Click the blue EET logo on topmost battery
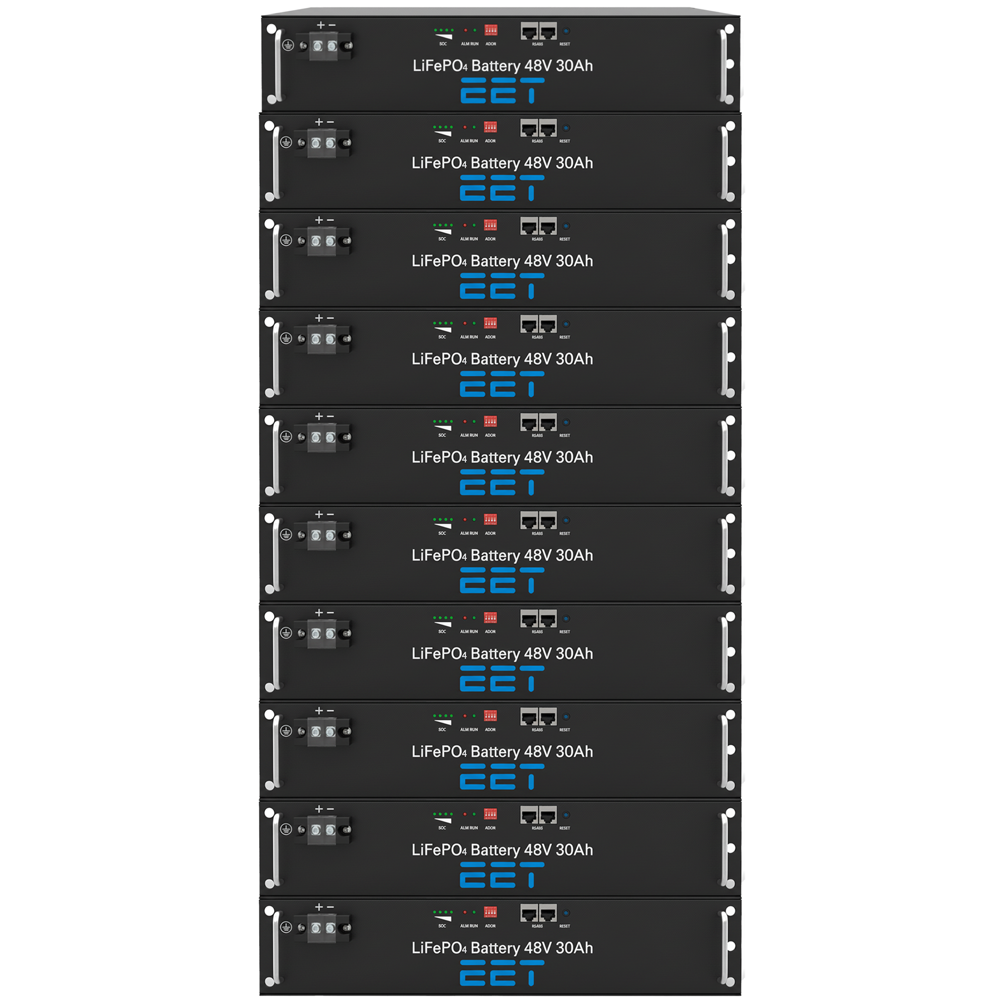 503,91
